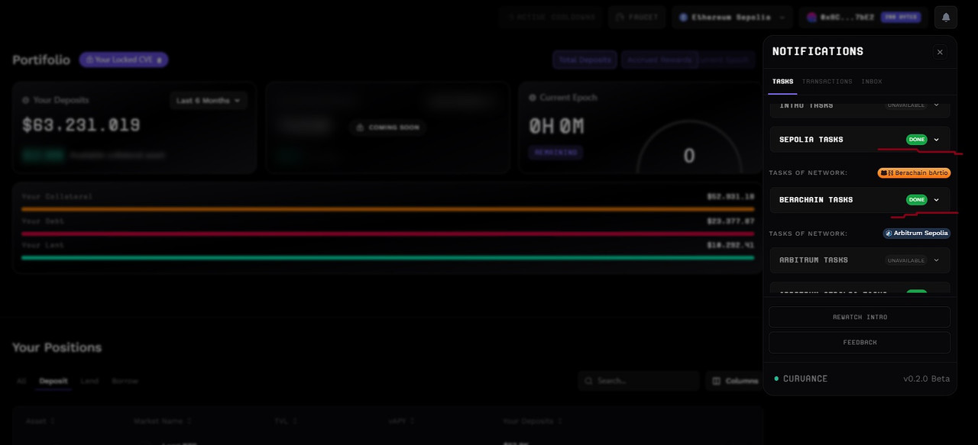This screenshot has height=445, width=978.
Task: Click the wallet avatar icon
Action: [x=811, y=17]
